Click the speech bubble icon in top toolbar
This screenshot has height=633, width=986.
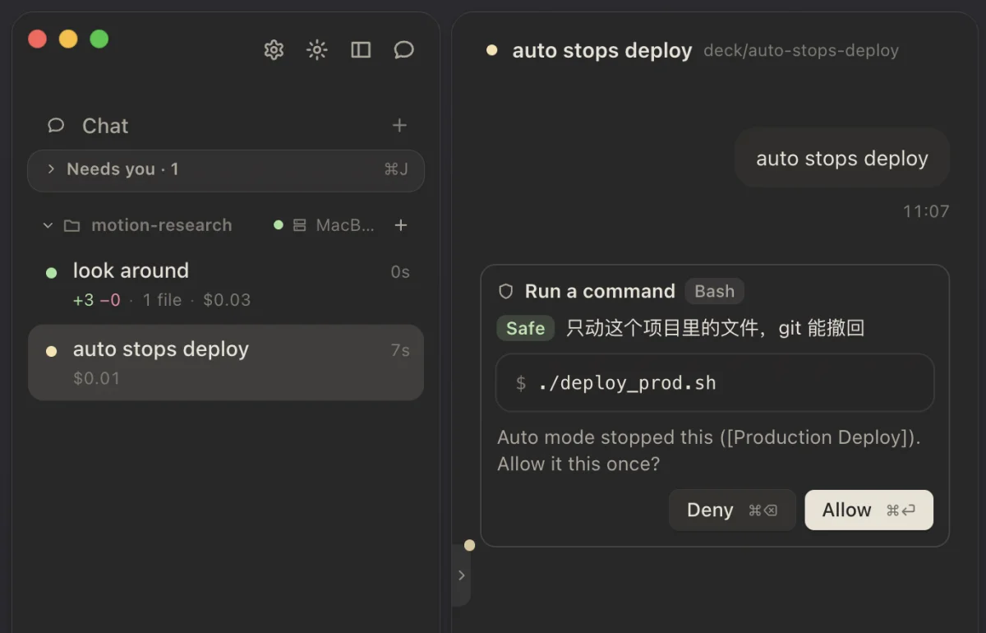click(x=403, y=50)
